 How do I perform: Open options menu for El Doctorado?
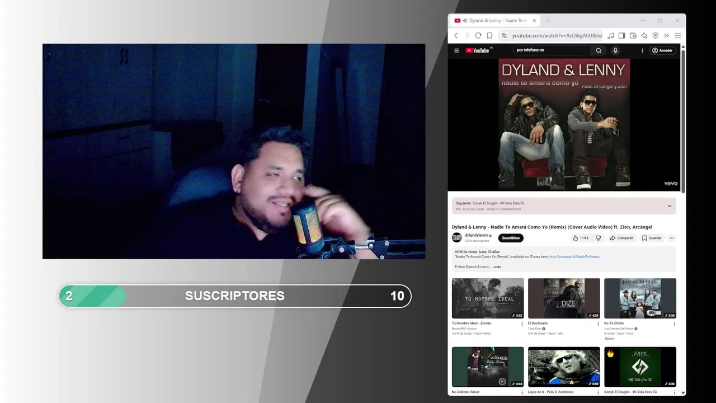pyautogui.click(x=598, y=324)
